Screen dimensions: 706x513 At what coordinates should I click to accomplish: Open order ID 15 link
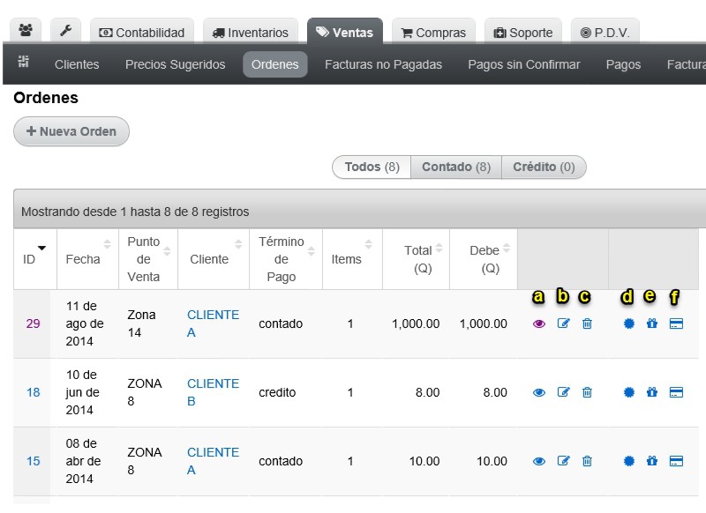coord(33,461)
